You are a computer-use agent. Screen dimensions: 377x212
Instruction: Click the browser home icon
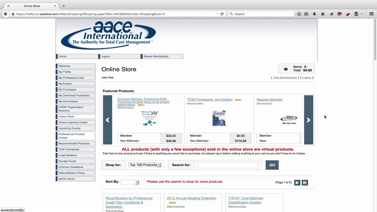click(323, 14)
